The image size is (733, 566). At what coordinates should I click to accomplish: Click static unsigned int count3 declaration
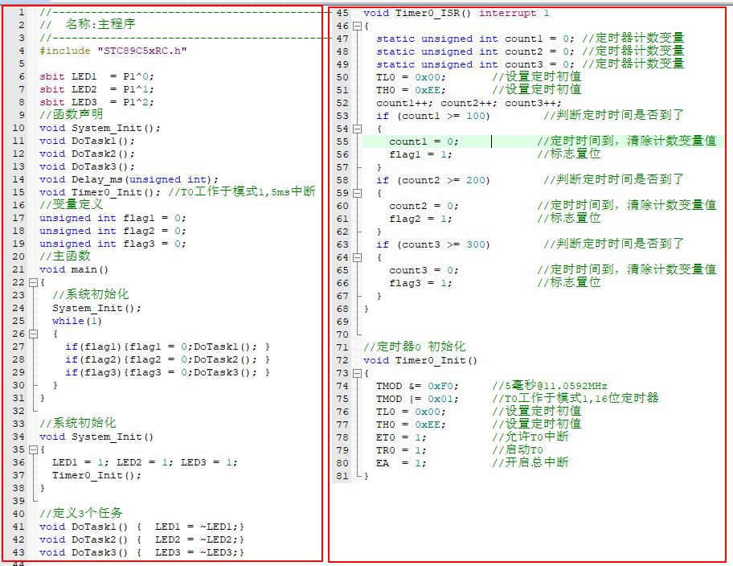coord(476,64)
